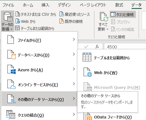Switch to the 数式 tab
This screenshot has width=146, height=120.
pyautogui.click(x=119, y=5)
